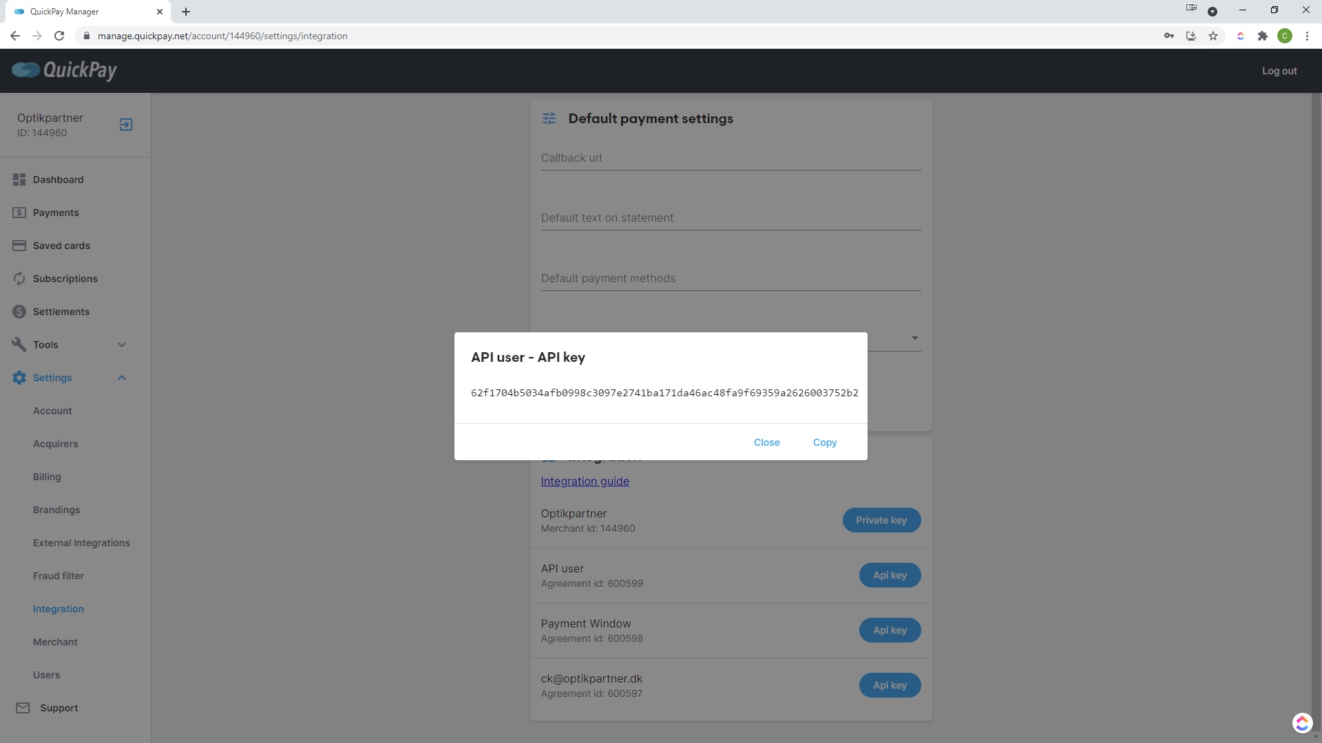Click the switch account icon next to Optikpartner

[126, 125]
